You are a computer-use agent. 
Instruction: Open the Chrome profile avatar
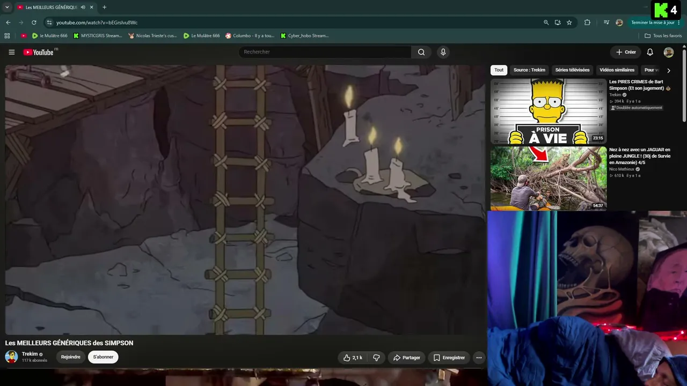click(619, 23)
